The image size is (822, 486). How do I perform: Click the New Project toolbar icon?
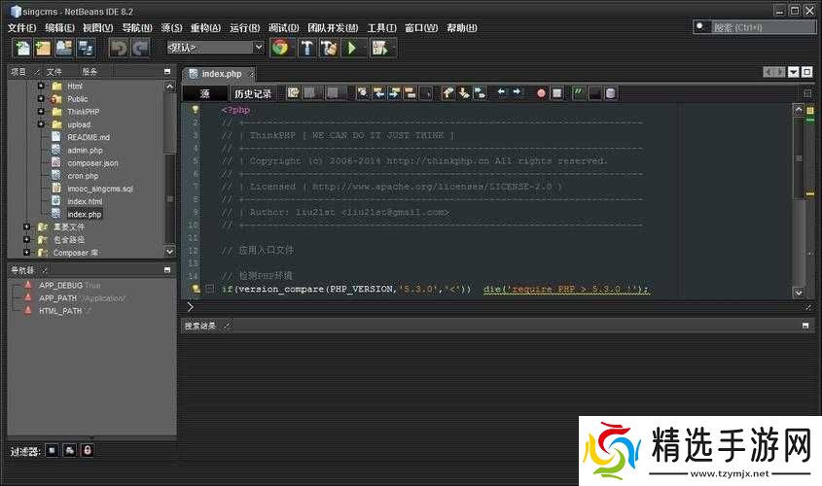(x=42, y=47)
